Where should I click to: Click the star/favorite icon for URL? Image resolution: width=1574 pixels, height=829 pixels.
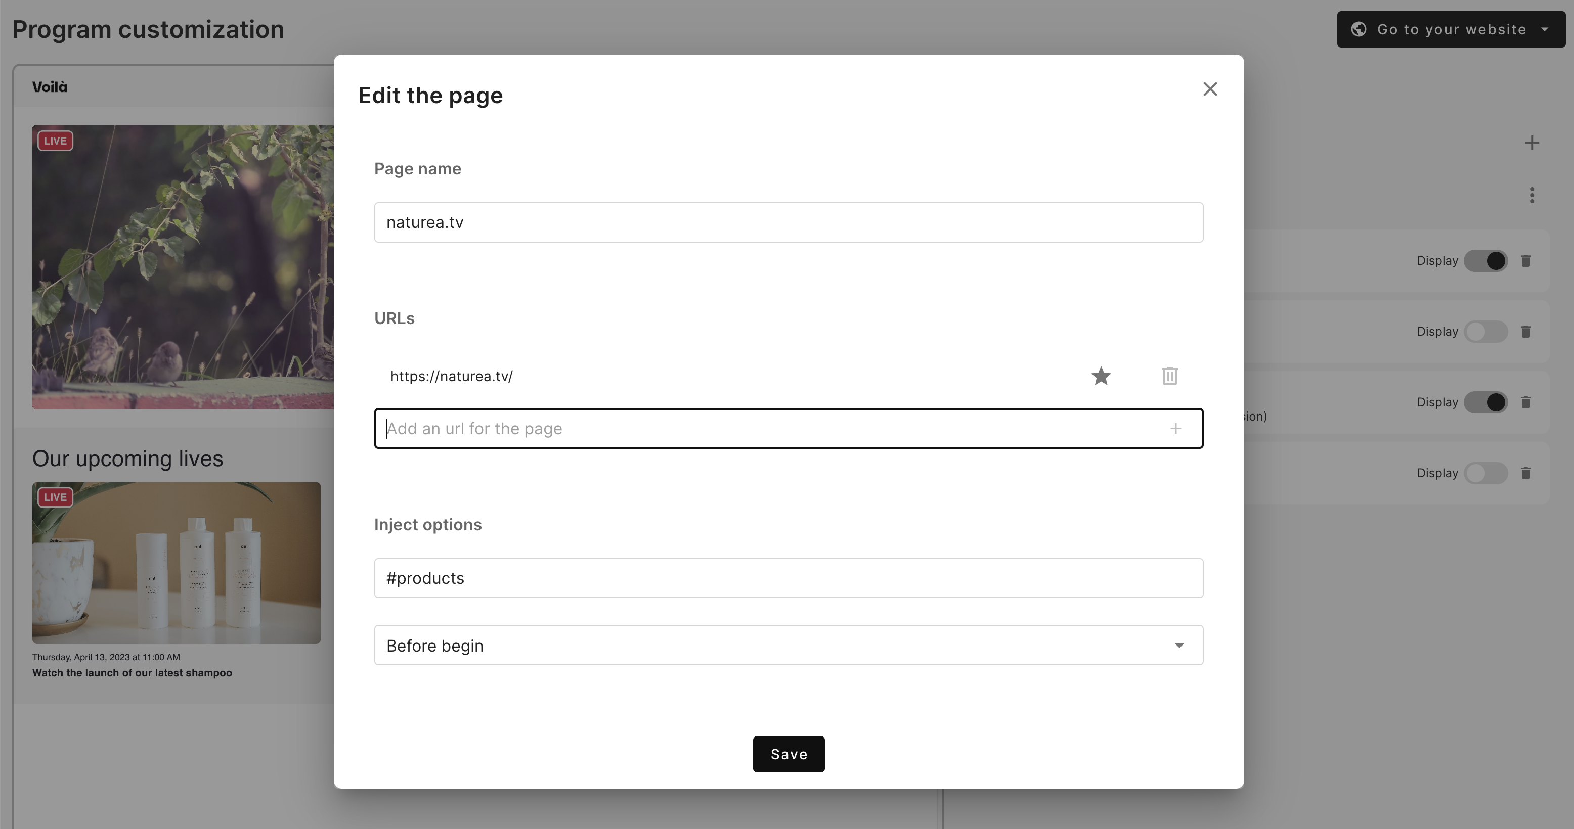coord(1101,376)
